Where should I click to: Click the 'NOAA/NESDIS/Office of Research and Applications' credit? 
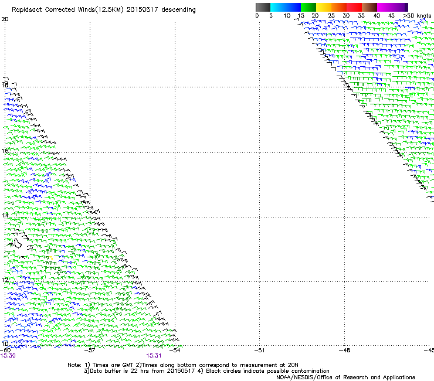point(345,377)
